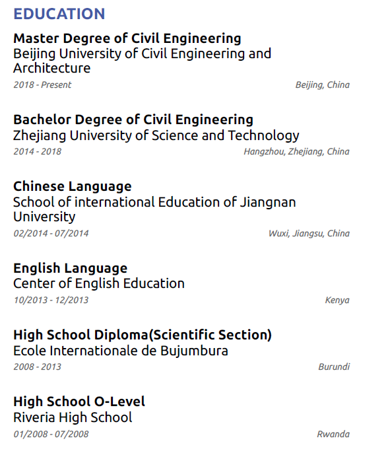
Task: Select the Chinese Language entry title
Action: (73, 187)
